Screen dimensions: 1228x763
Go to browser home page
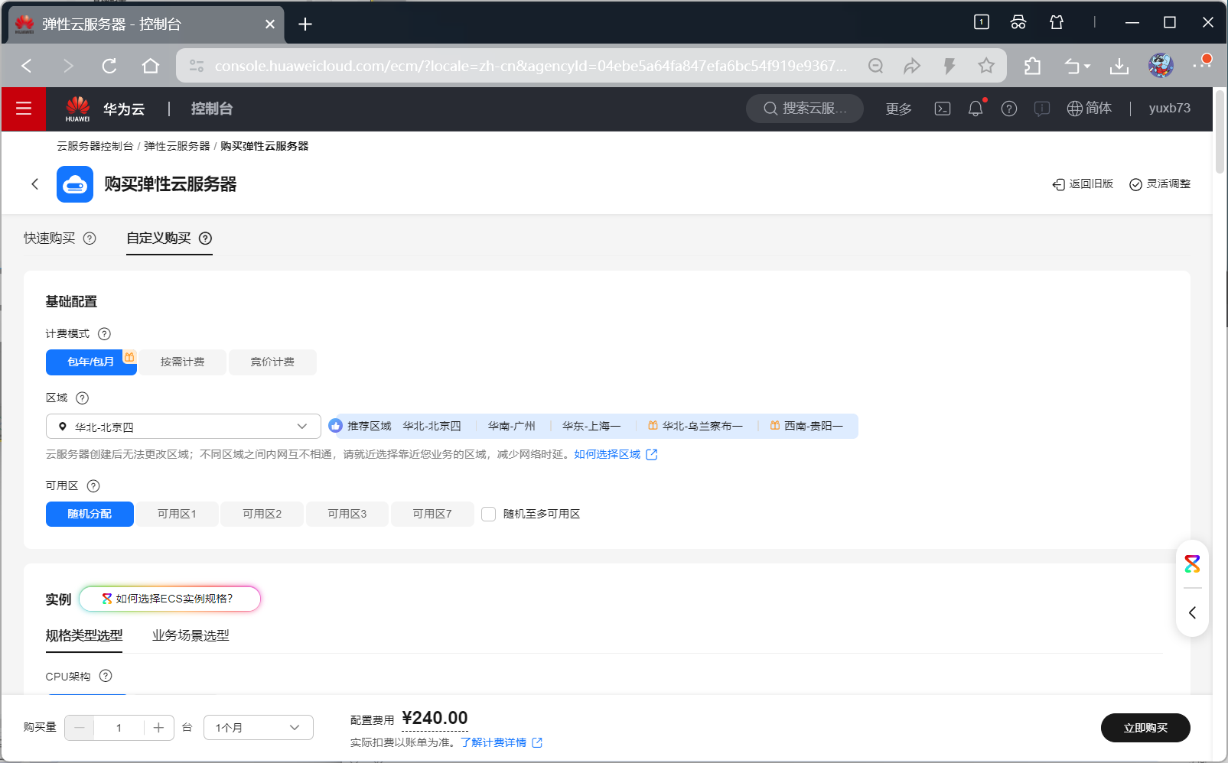pos(151,66)
